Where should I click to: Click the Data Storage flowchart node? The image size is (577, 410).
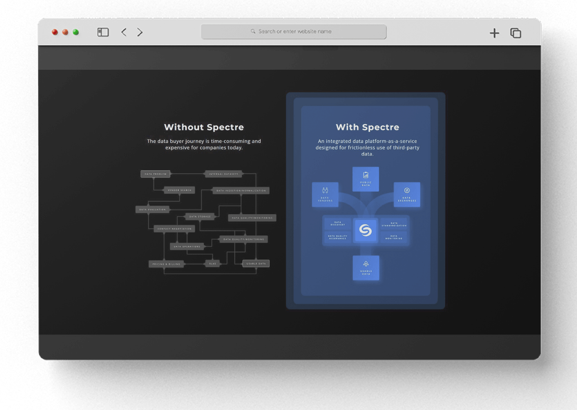pos(200,217)
